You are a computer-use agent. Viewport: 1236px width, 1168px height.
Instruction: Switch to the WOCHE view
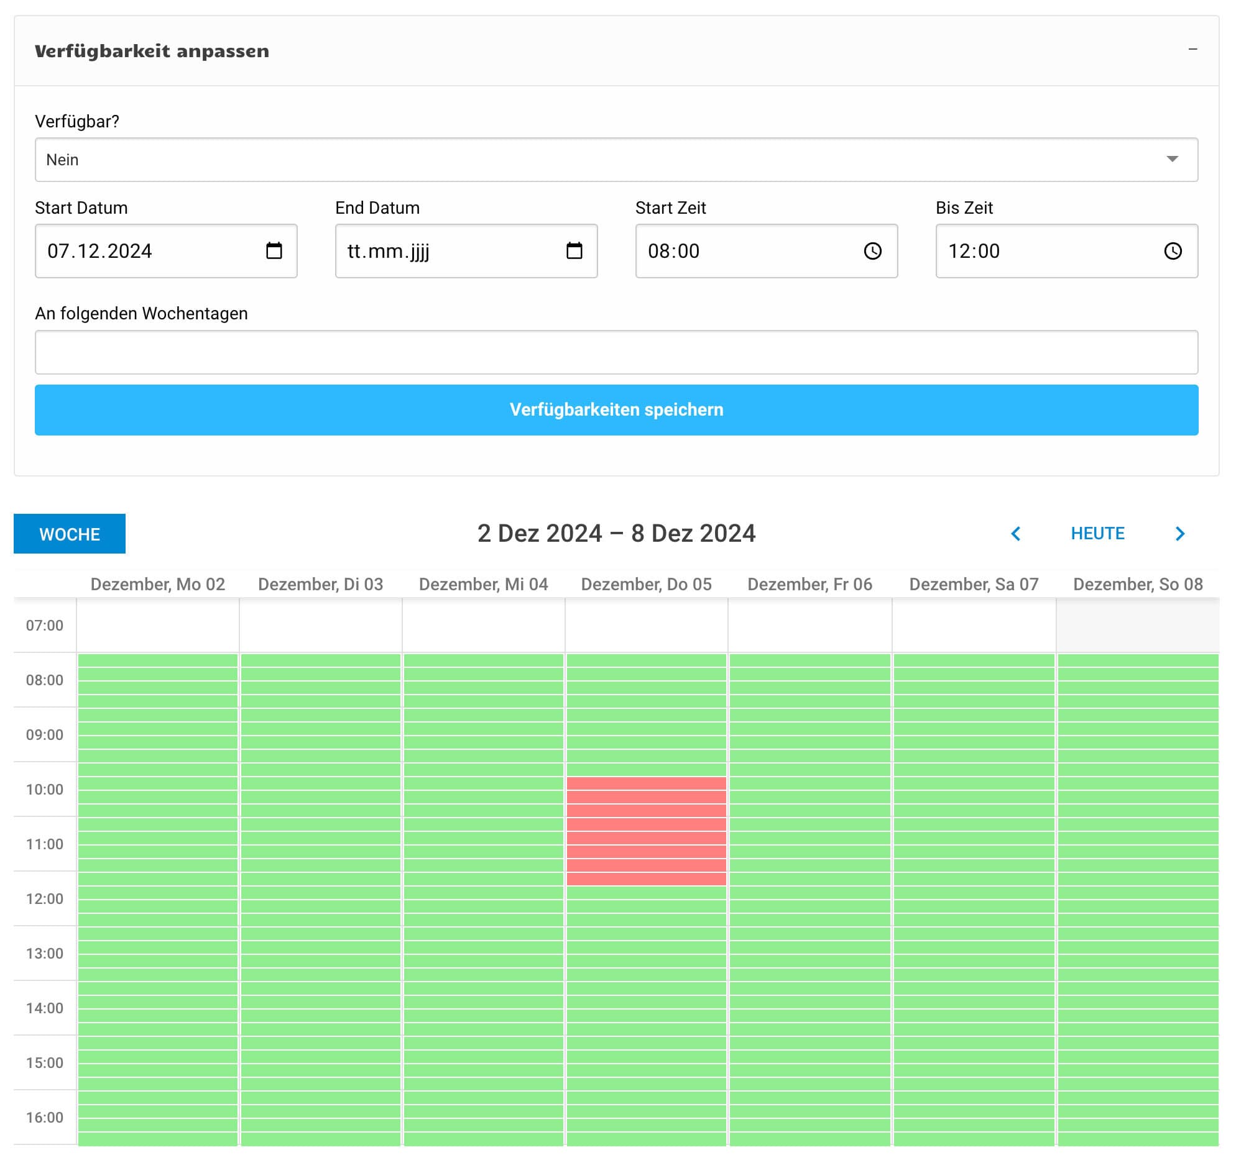click(70, 534)
